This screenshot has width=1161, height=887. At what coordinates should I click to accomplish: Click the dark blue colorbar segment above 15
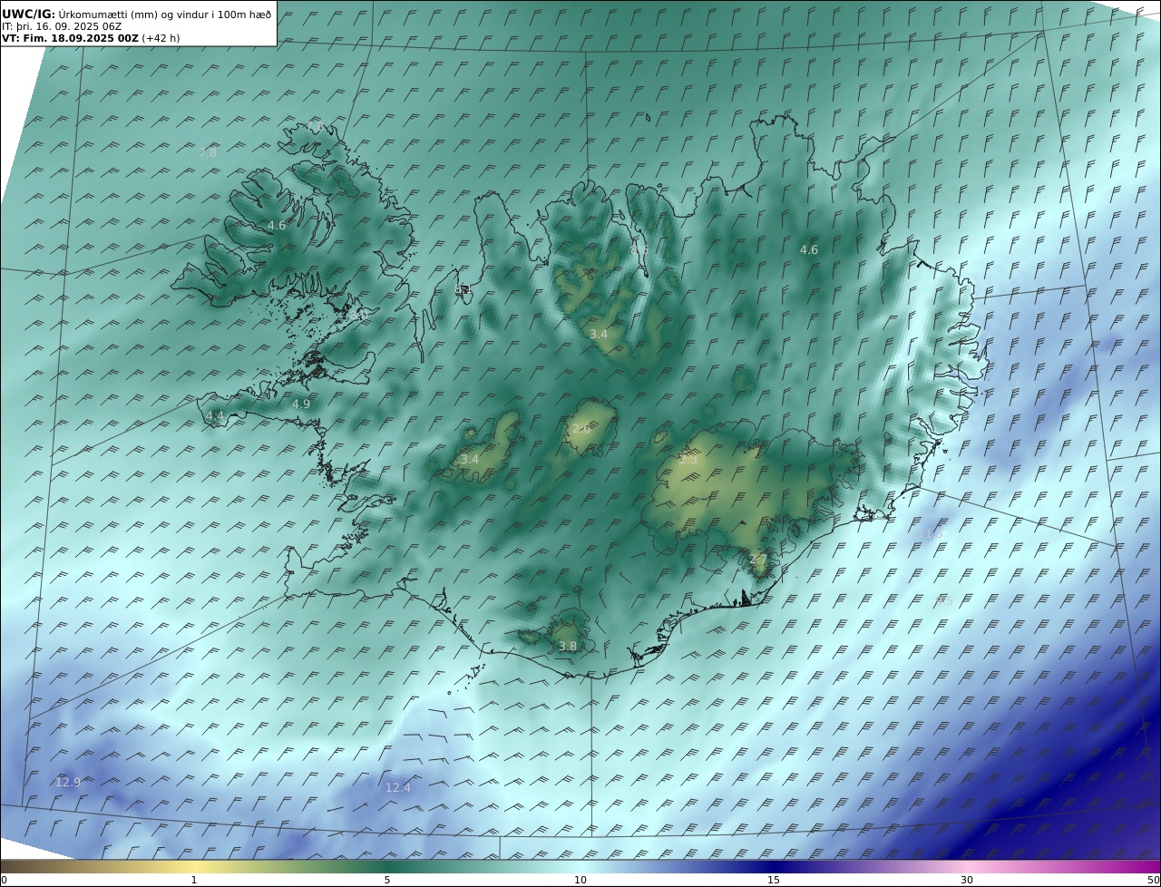point(774,866)
